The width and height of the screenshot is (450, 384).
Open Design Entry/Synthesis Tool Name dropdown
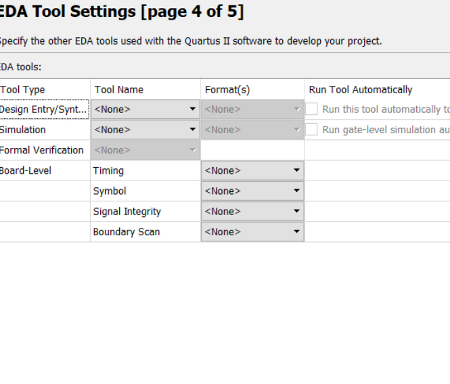[145, 110]
